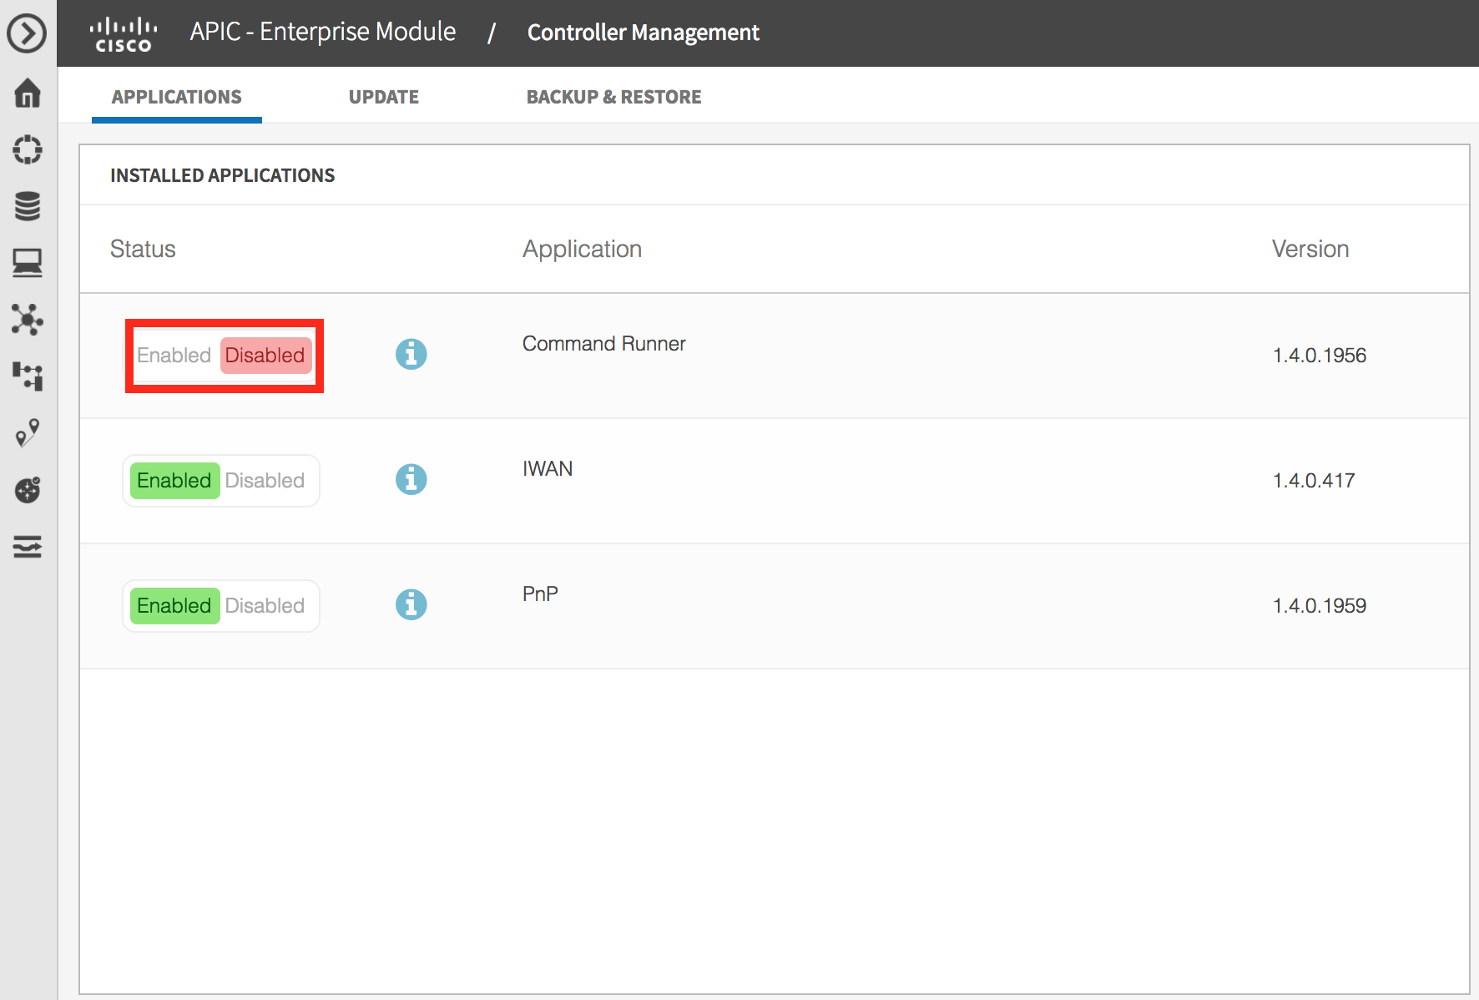Click the Cisco logo

124,34
